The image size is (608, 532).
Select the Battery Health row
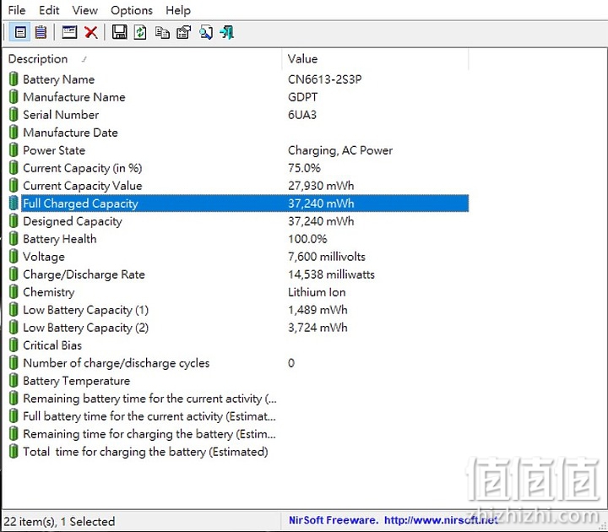pyautogui.click(x=239, y=239)
